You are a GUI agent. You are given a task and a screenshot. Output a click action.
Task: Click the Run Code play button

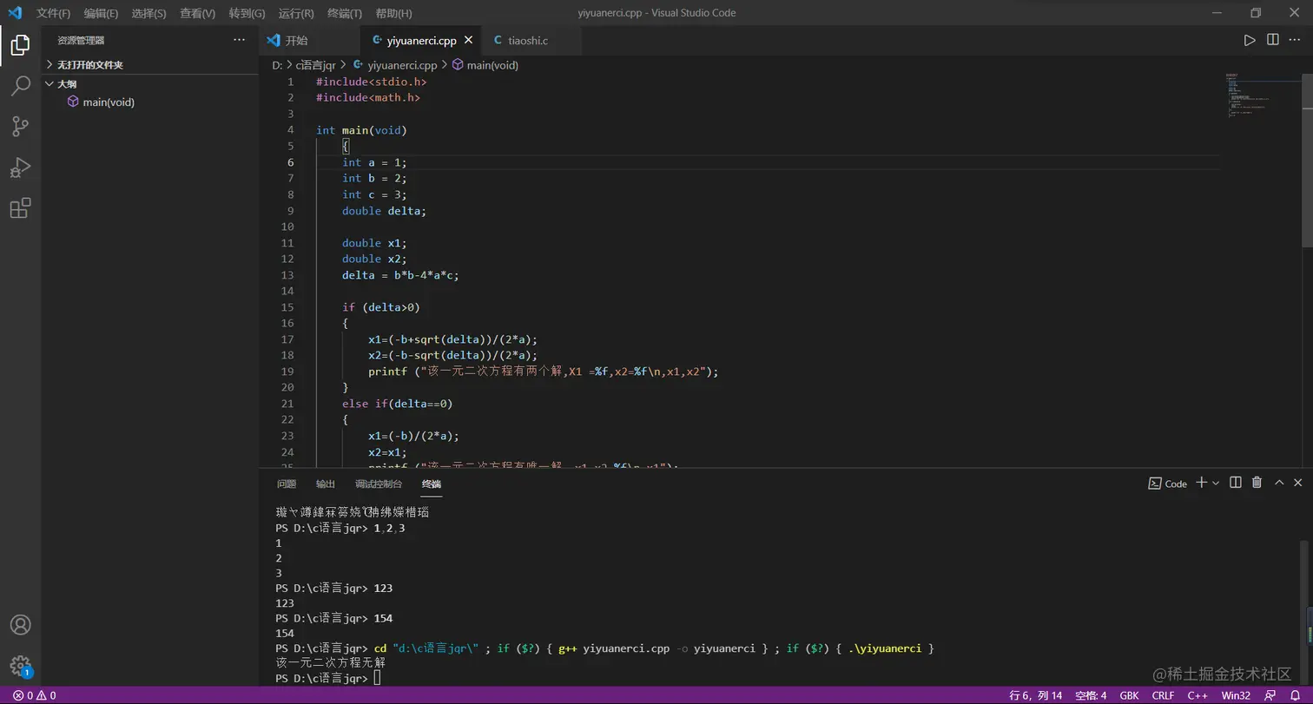pyautogui.click(x=1249, y=40)
